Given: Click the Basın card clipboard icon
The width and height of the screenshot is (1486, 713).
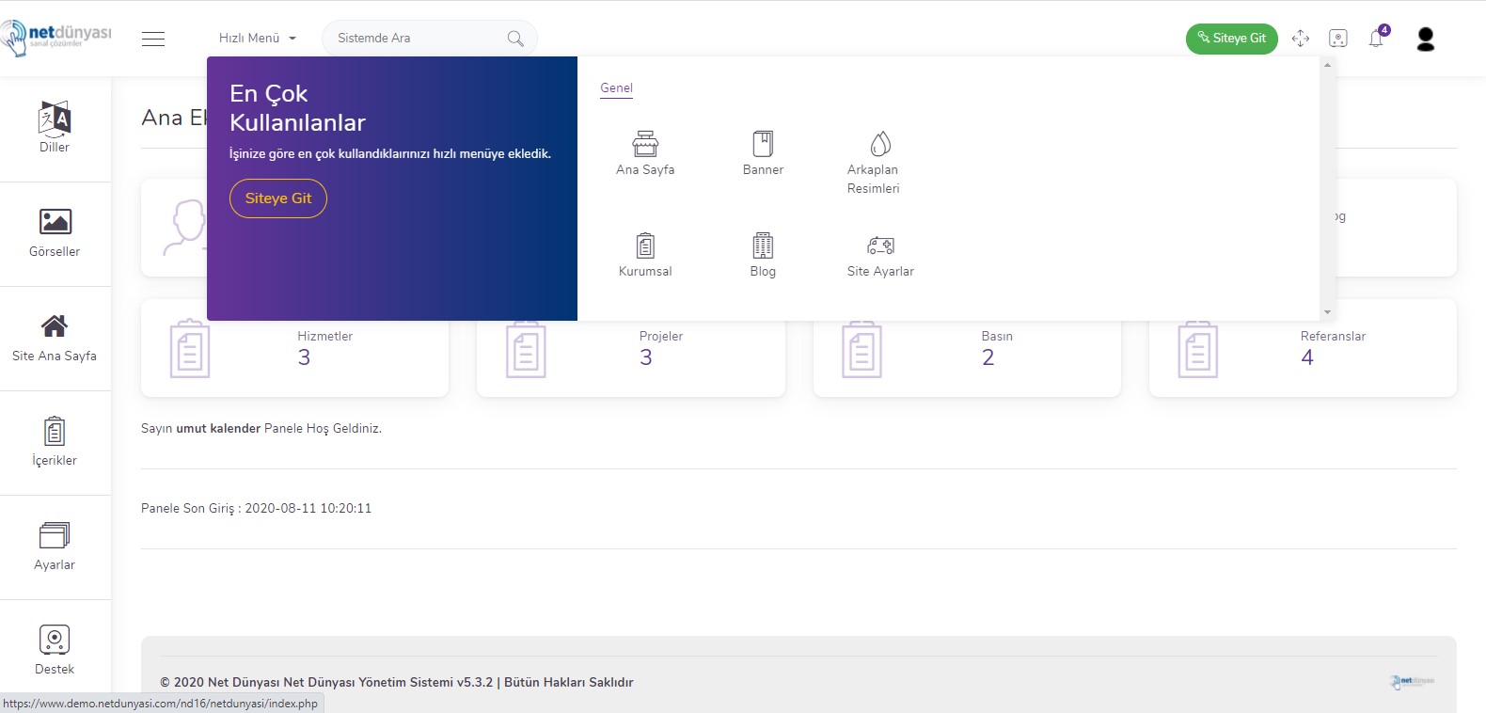Looking at the screenshot, I should coord(862,349).
